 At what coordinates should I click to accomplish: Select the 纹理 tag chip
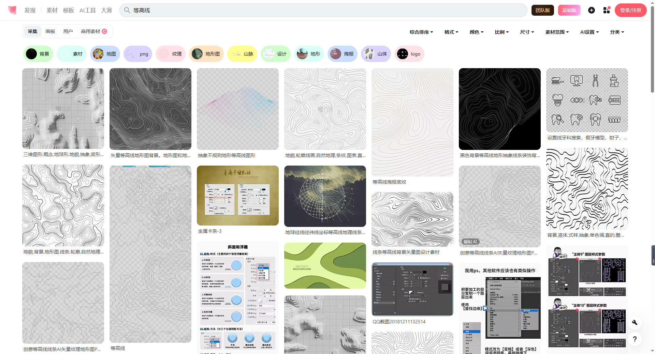(171, 54)
